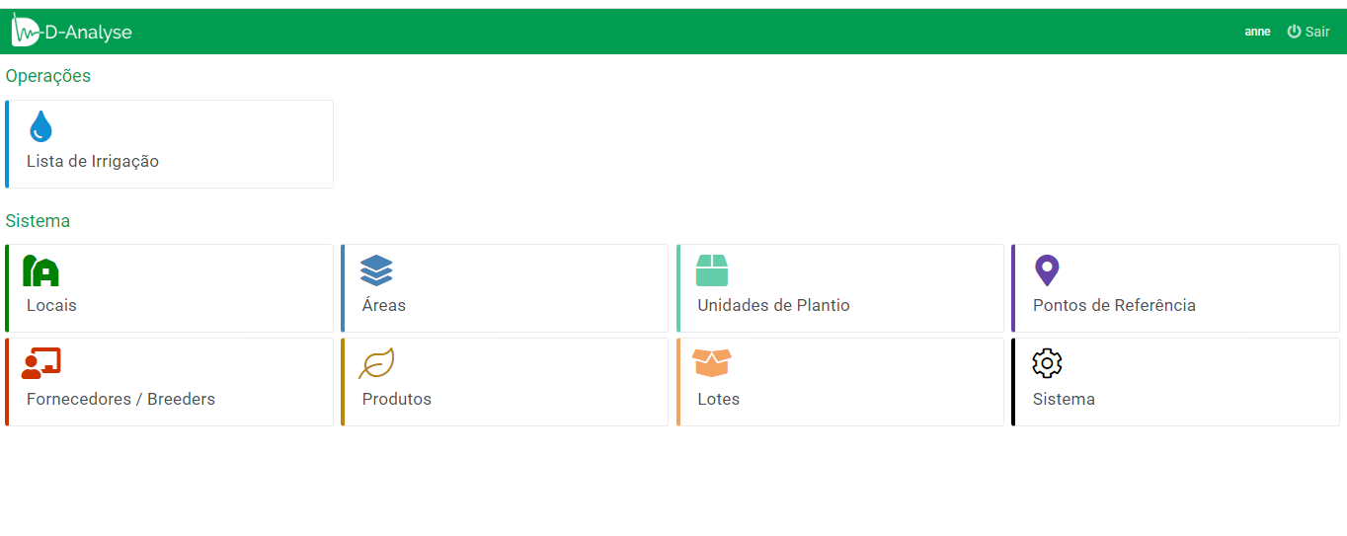Click the teal box Unidades de Plantio icon
This screenshot has width=1347, height=536.
coord(712,270)
